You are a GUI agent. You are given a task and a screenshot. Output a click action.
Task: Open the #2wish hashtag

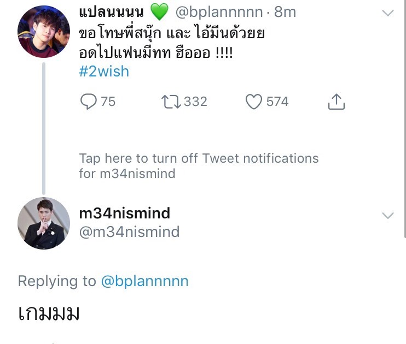[x=104, y=72]
